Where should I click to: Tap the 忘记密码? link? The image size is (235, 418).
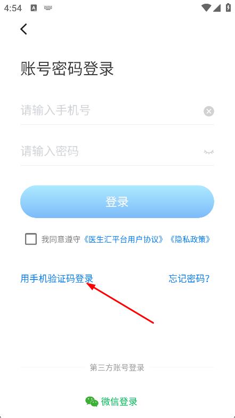tap(189, 278)
